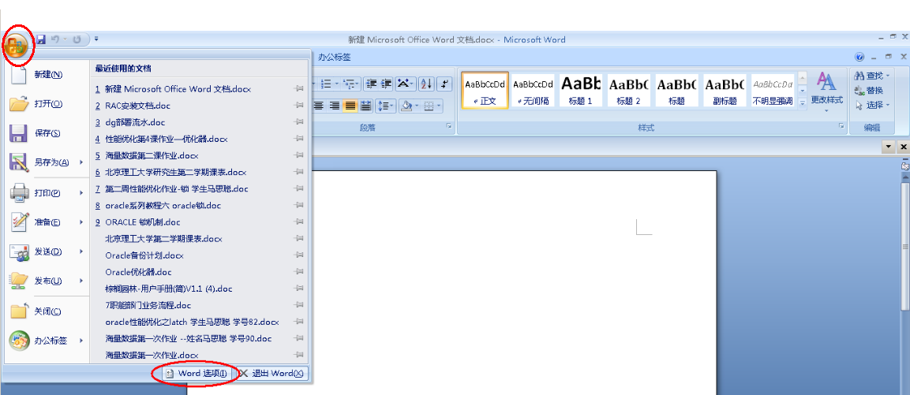Click 查找 (Find) binoculars button
This screenshot has width=910, height=395.
pos(871,76)
